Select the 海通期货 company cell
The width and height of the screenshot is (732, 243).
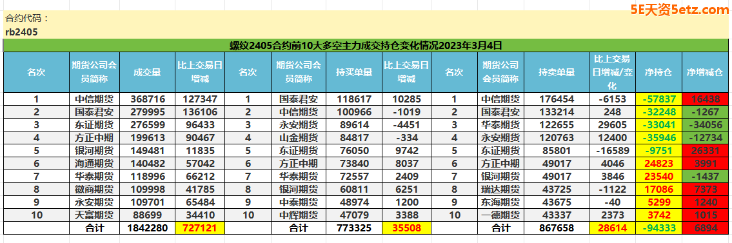[x=94, y=164]
